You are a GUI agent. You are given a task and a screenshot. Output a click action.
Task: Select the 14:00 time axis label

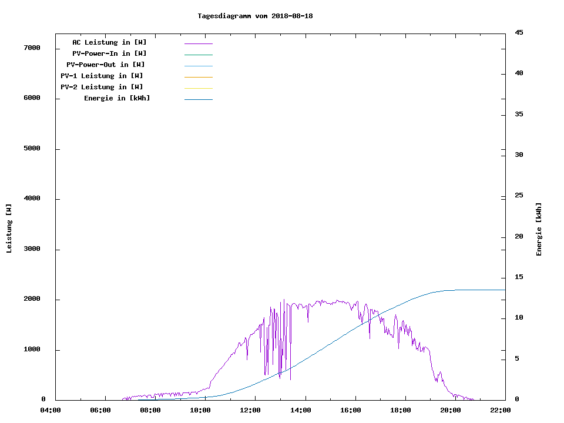click(301, 410)
